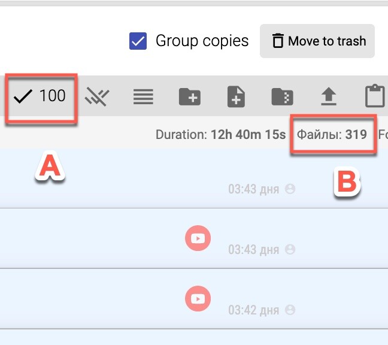Click the Duration 12h 40m 15s label
Image resolution: width=388 pixels, height=345 pixels.
tap(220, 134)
